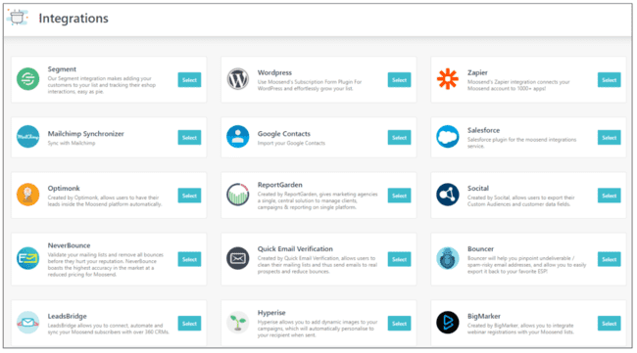637x353 pixels.
Task: Select the Socital integration
Action: click(x=609, y=196)
